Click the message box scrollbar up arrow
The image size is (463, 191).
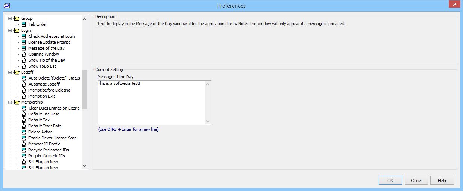coord(208,84)
